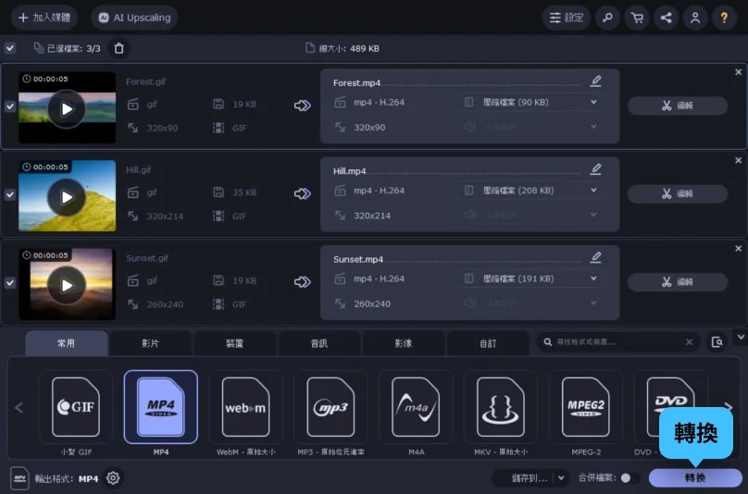Open the user account icon

click(694, 18)
